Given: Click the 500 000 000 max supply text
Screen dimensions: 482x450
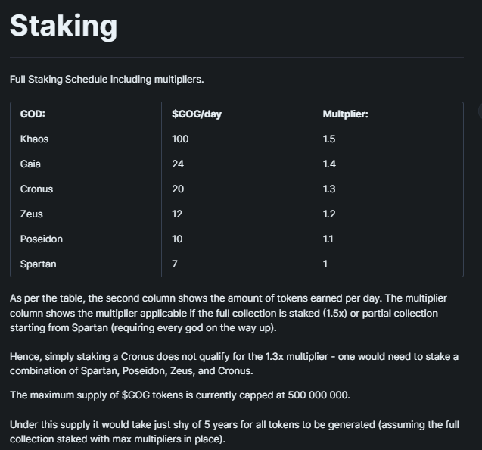Looking at the screenshot, I should tap(319, 395).
